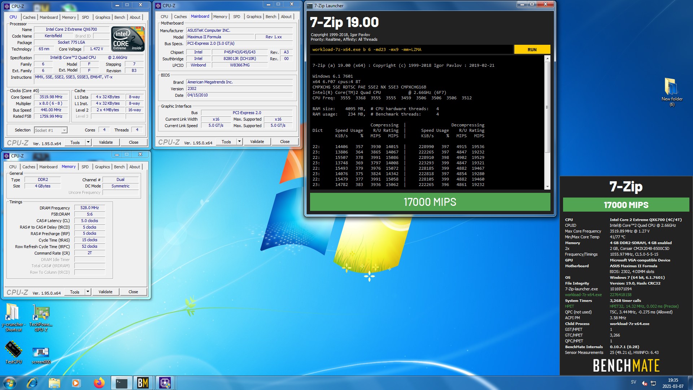The image size is (693, 390).
Task: Click the Kentsfield code name field
Action: [x=53, y=36]
